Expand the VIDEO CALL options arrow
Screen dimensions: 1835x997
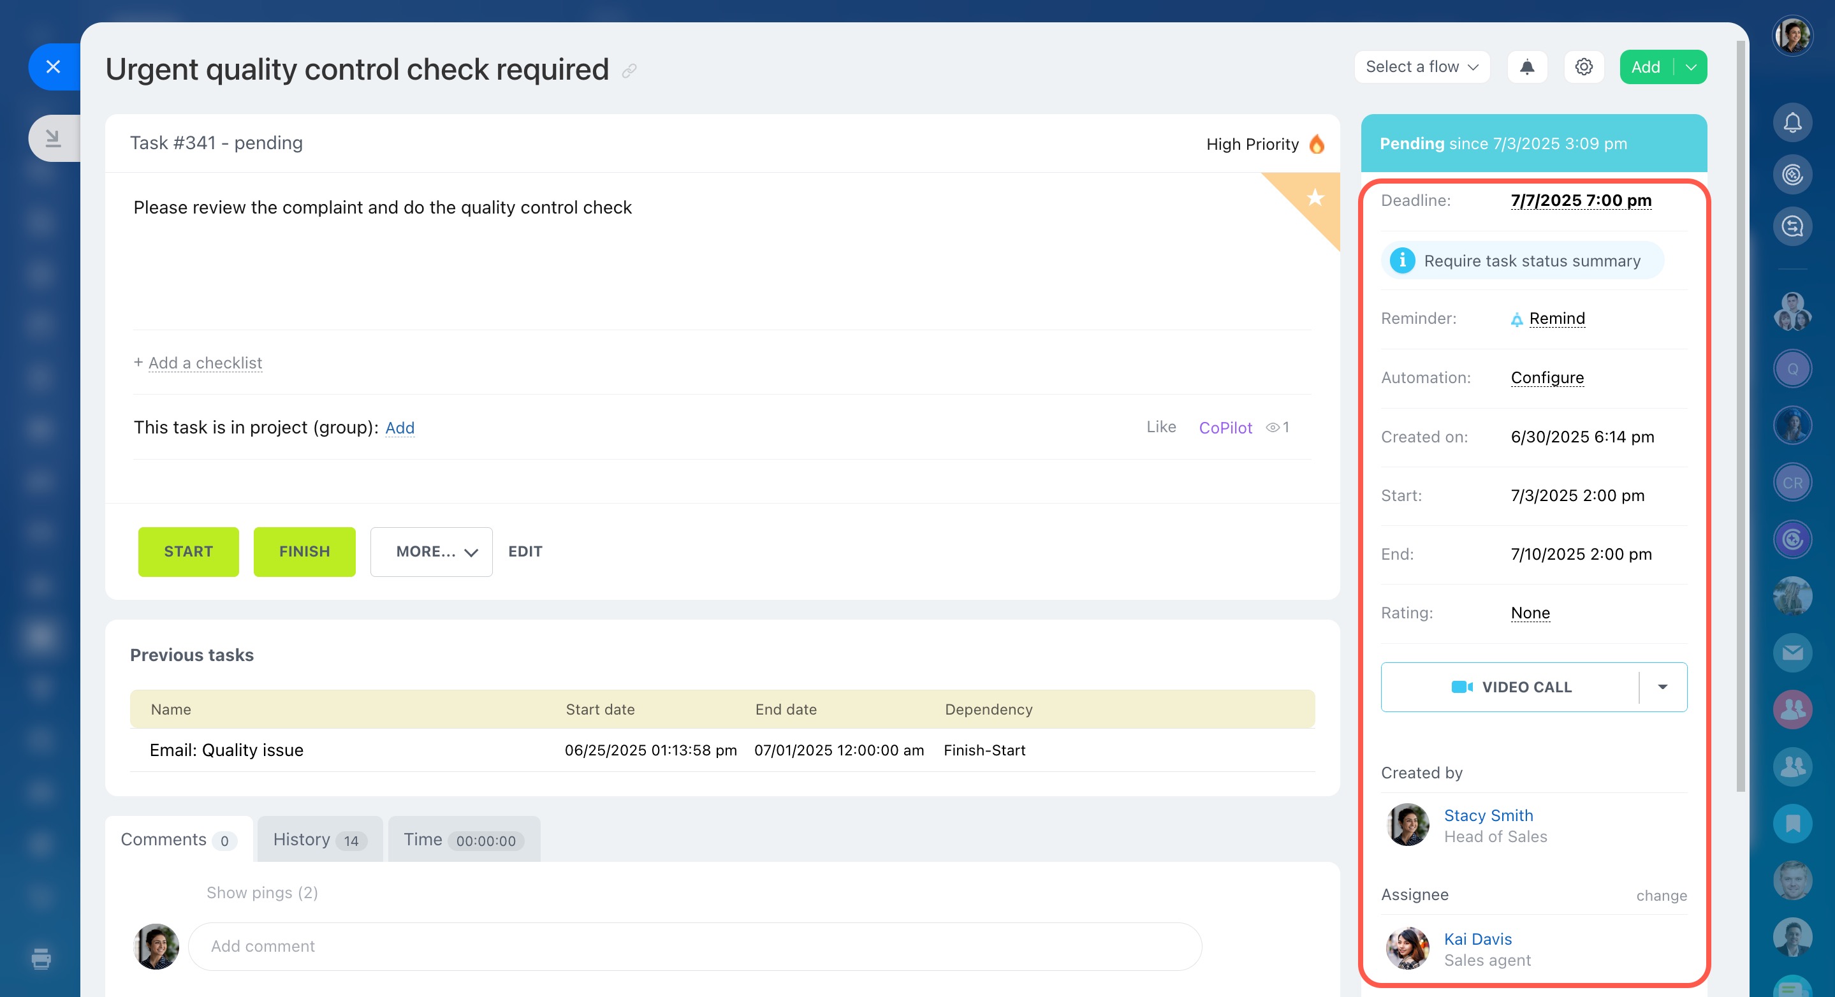(1663, 687)
